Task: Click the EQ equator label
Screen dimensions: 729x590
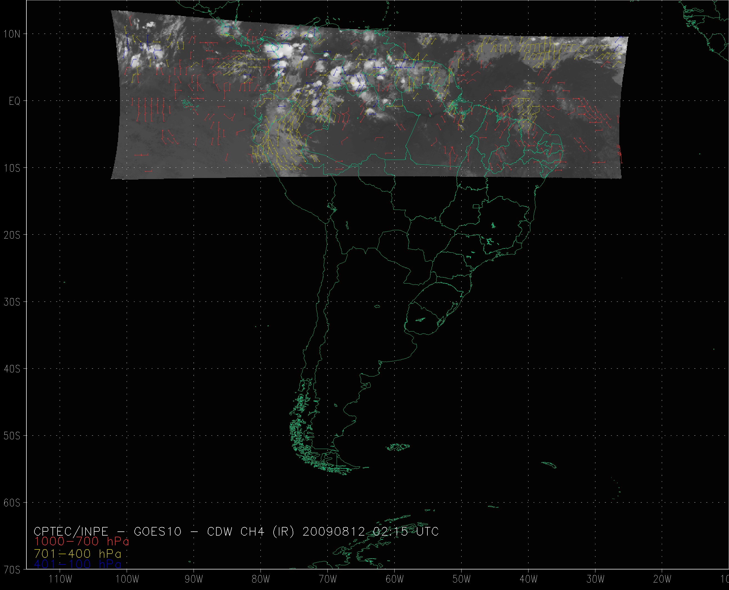Action: (x=14, y=101)
